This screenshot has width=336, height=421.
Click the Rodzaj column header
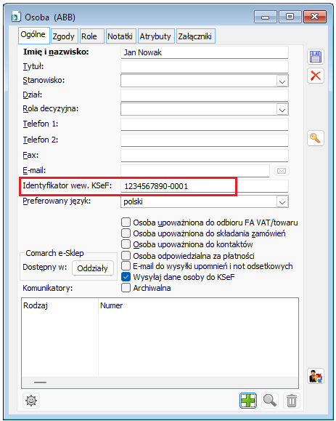click(x=60, y=305)
